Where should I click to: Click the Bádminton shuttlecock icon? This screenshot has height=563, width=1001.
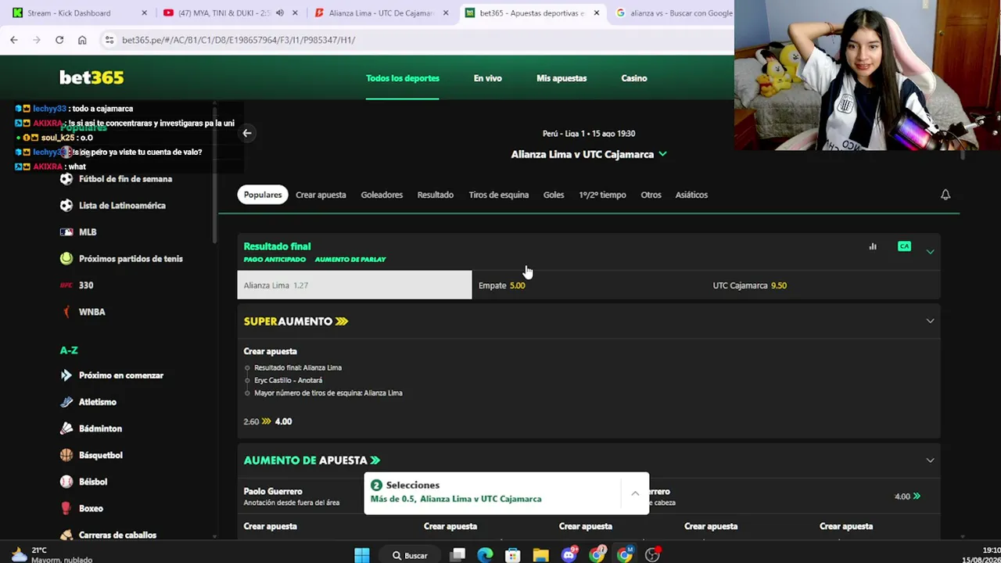pos(66,429)
